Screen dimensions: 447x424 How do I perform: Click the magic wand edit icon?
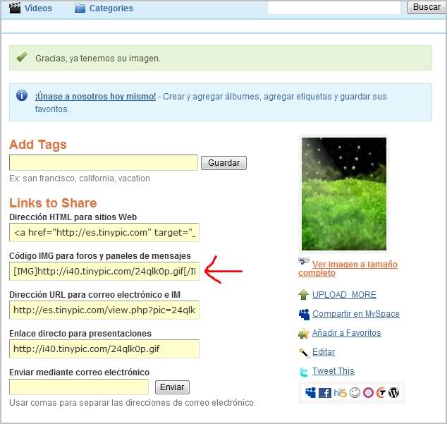[304, 352]
